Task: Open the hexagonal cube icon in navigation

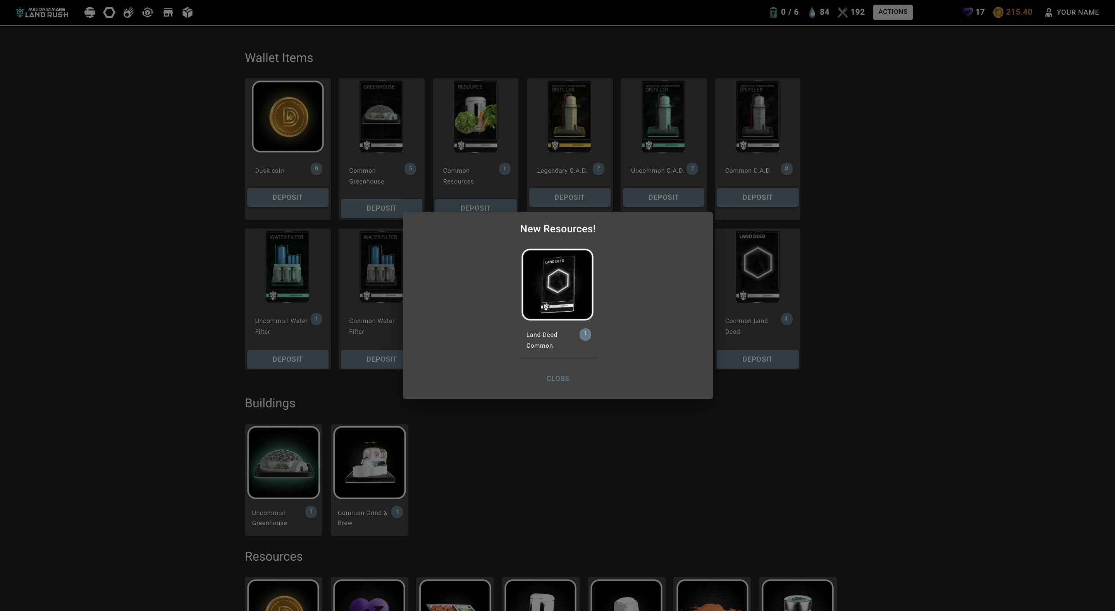Action: 148,12
